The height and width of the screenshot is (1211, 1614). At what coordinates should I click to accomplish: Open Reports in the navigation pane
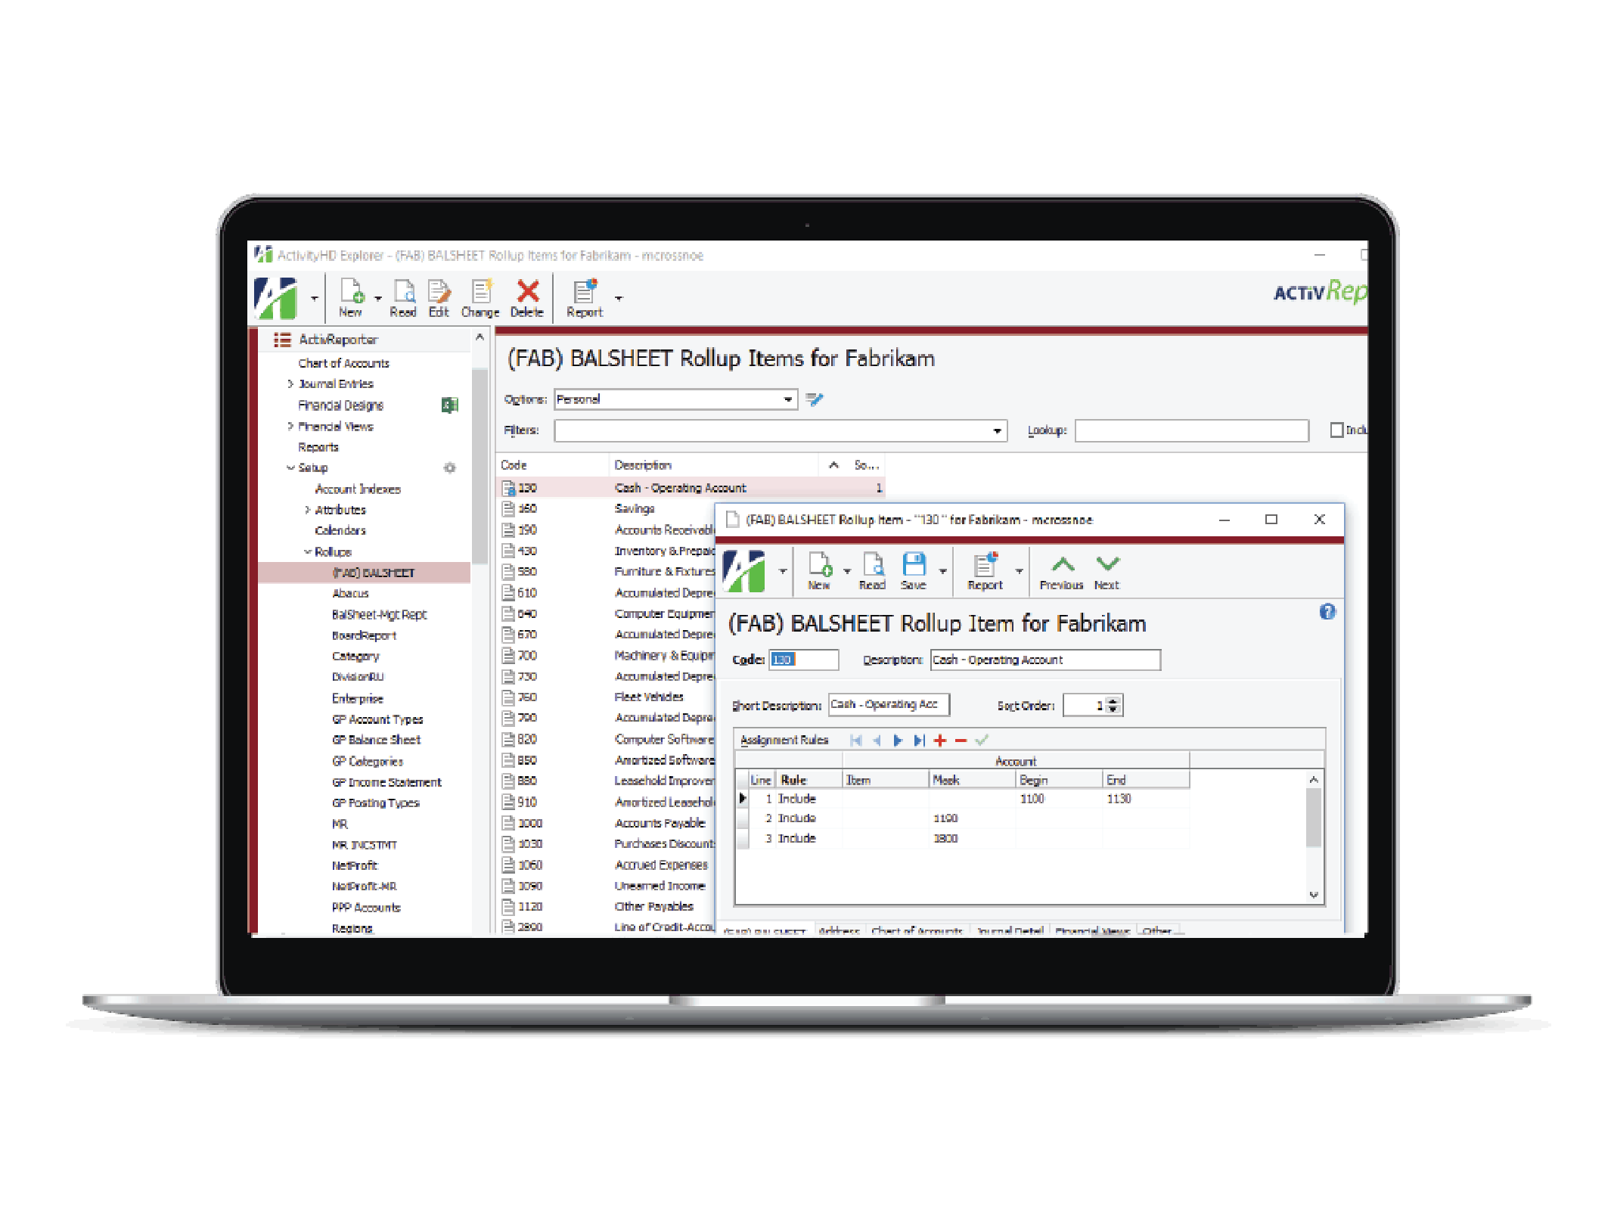pos(318,448)
